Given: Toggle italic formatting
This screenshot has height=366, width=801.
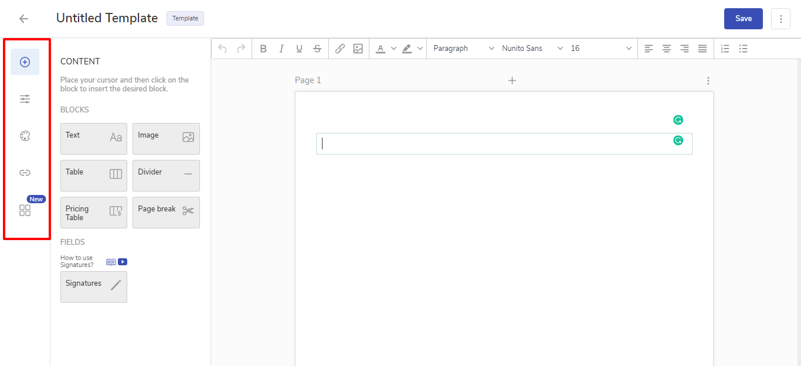Looking at the screenshot, I should [x=281, y=49].
